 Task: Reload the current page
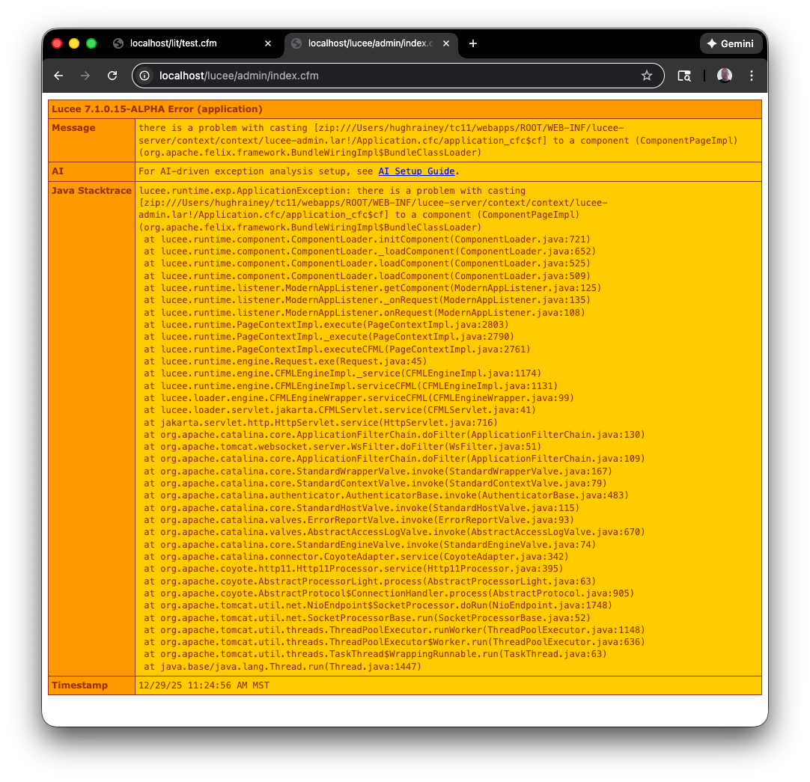(x=112, y=76)
